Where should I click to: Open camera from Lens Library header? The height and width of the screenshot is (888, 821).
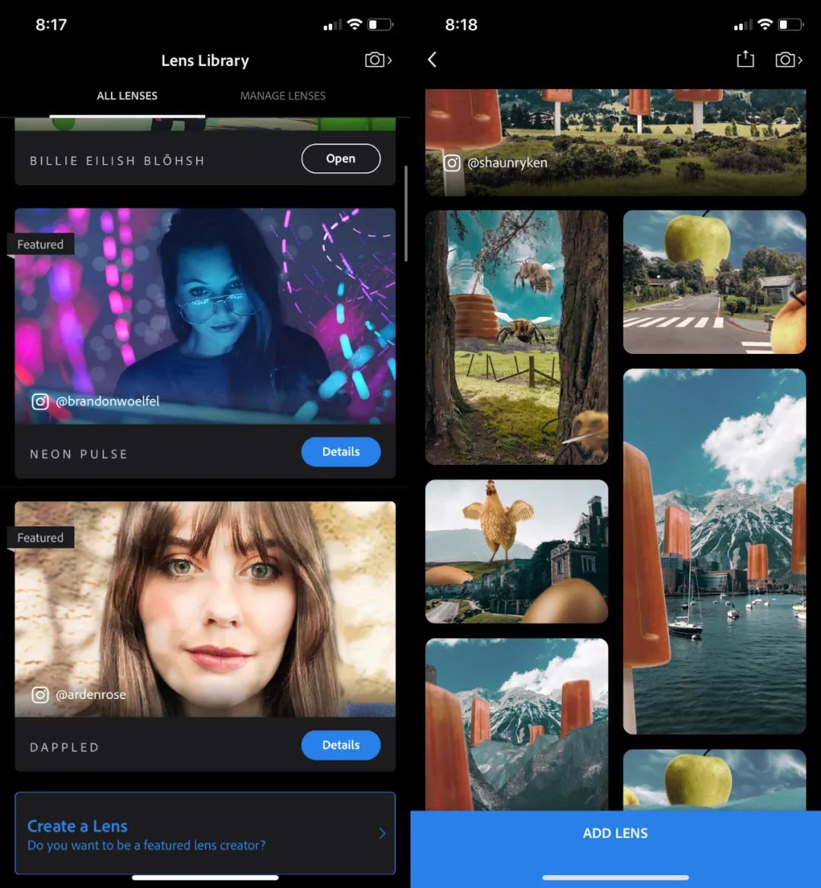coord(378,59)
